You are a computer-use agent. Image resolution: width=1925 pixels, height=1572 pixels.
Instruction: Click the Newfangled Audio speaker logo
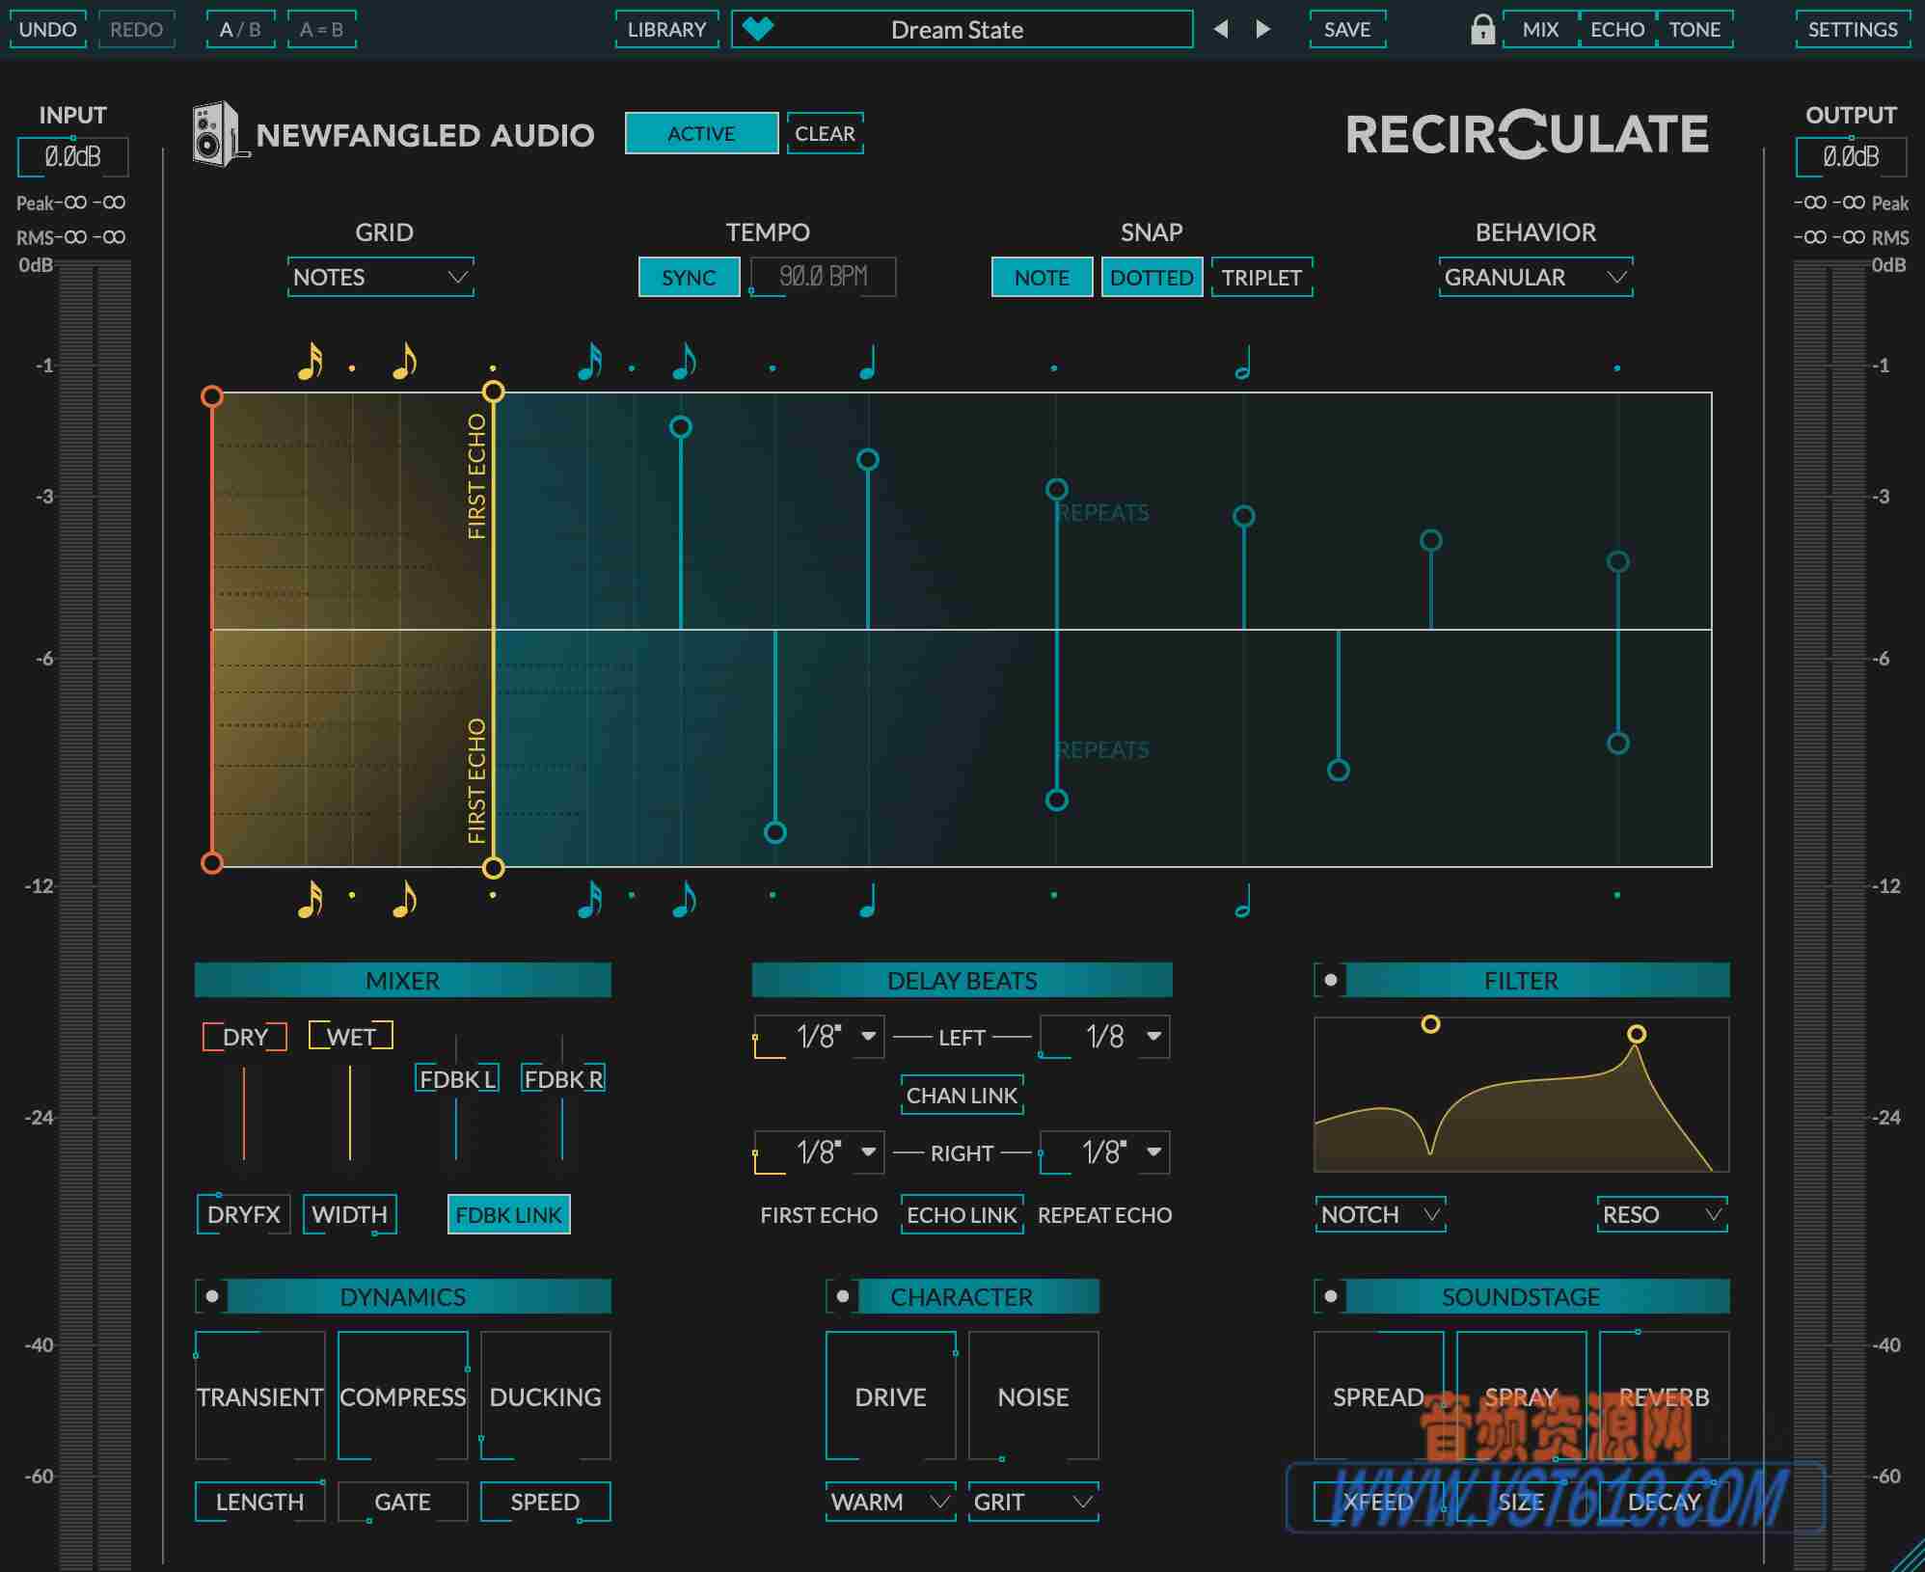coord(214,133)
